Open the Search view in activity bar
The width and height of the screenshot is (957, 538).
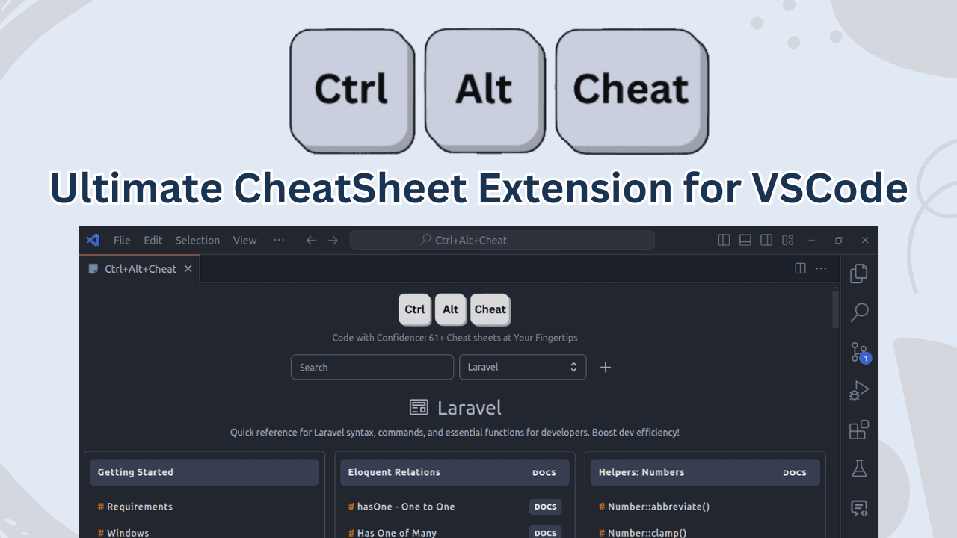point(859,312)
